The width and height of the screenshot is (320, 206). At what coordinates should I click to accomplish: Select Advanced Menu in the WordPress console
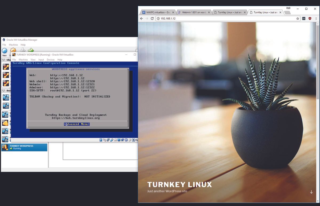tap(77, 124)
